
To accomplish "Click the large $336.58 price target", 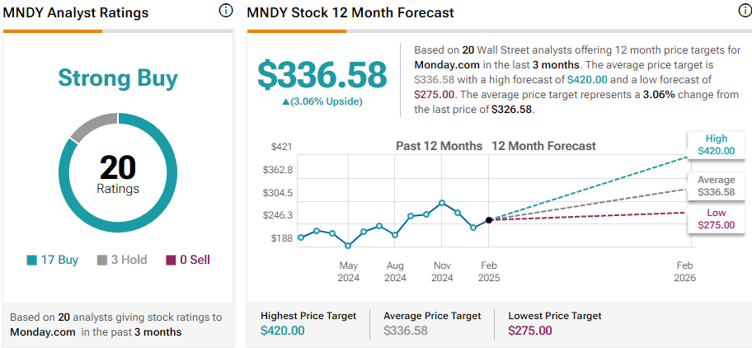I will pyautogui.click(x=322, y=75).
